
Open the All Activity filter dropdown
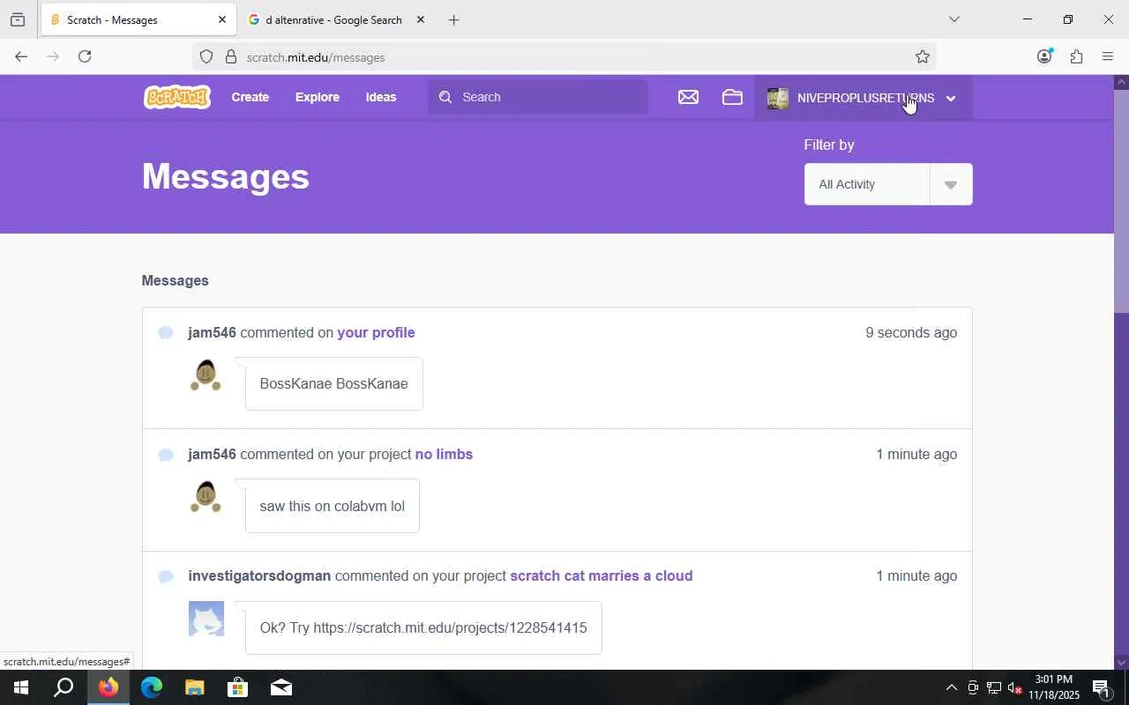click(x=888, y=184)
